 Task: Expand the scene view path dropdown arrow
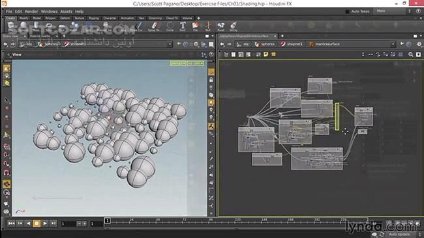tap(170, 44)
